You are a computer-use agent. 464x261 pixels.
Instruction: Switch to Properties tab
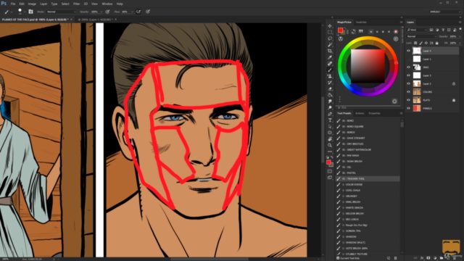click(374, 113)
